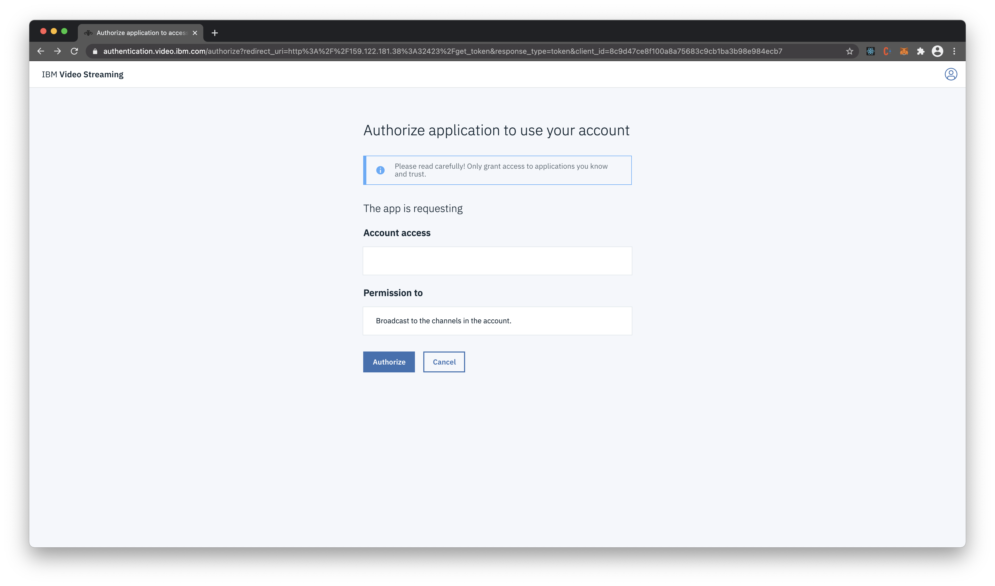Click the blue info icon in the notice
The width and height of the screenshot is (995, 586).
pyautogui.click(x=380, y=170)
